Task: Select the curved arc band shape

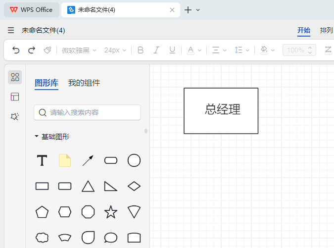Action: (x=65, y=238)
